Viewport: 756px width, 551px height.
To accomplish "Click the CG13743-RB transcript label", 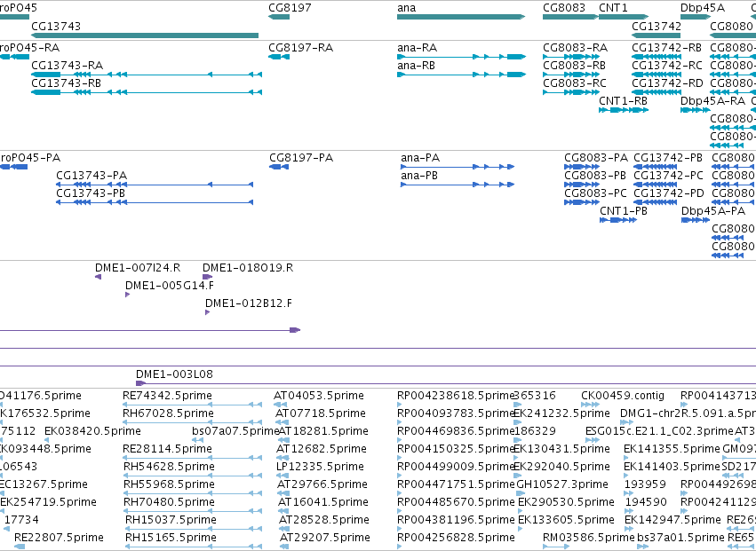I will tap(67, 83).
